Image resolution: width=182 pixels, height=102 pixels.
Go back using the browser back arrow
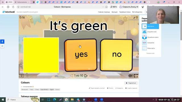[3, 7]
